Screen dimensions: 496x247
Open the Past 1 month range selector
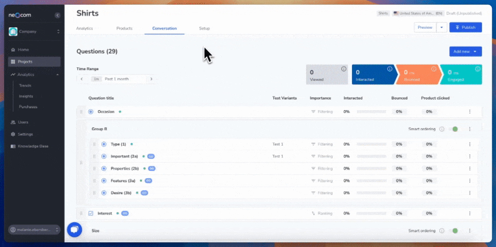[116, 79]
